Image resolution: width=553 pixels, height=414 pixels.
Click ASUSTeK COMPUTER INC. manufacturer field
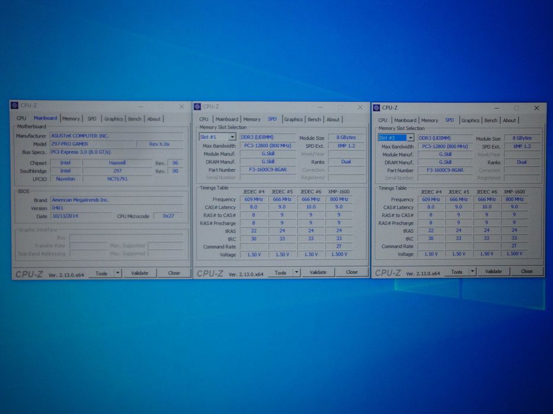(x=117, y=135)
